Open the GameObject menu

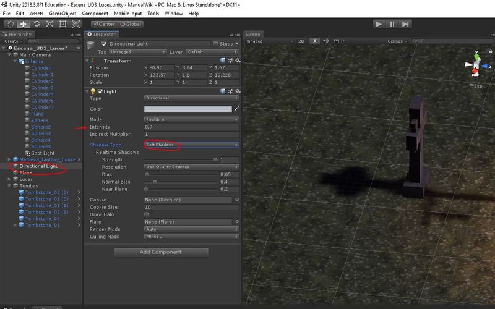pos(62,13)
